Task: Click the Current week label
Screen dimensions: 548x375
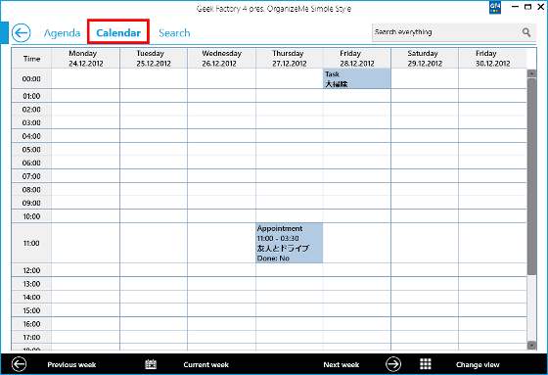Action: pos(205,364)
